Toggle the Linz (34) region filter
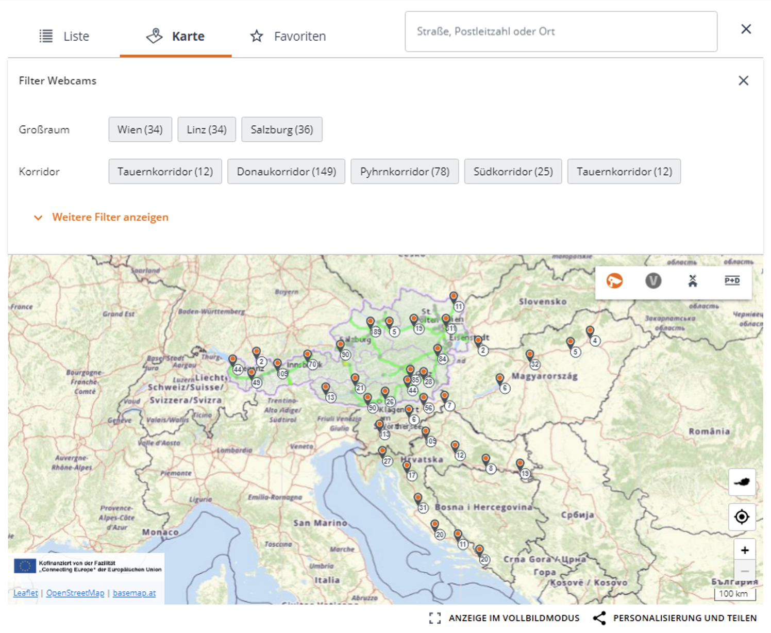 point(206,129)
